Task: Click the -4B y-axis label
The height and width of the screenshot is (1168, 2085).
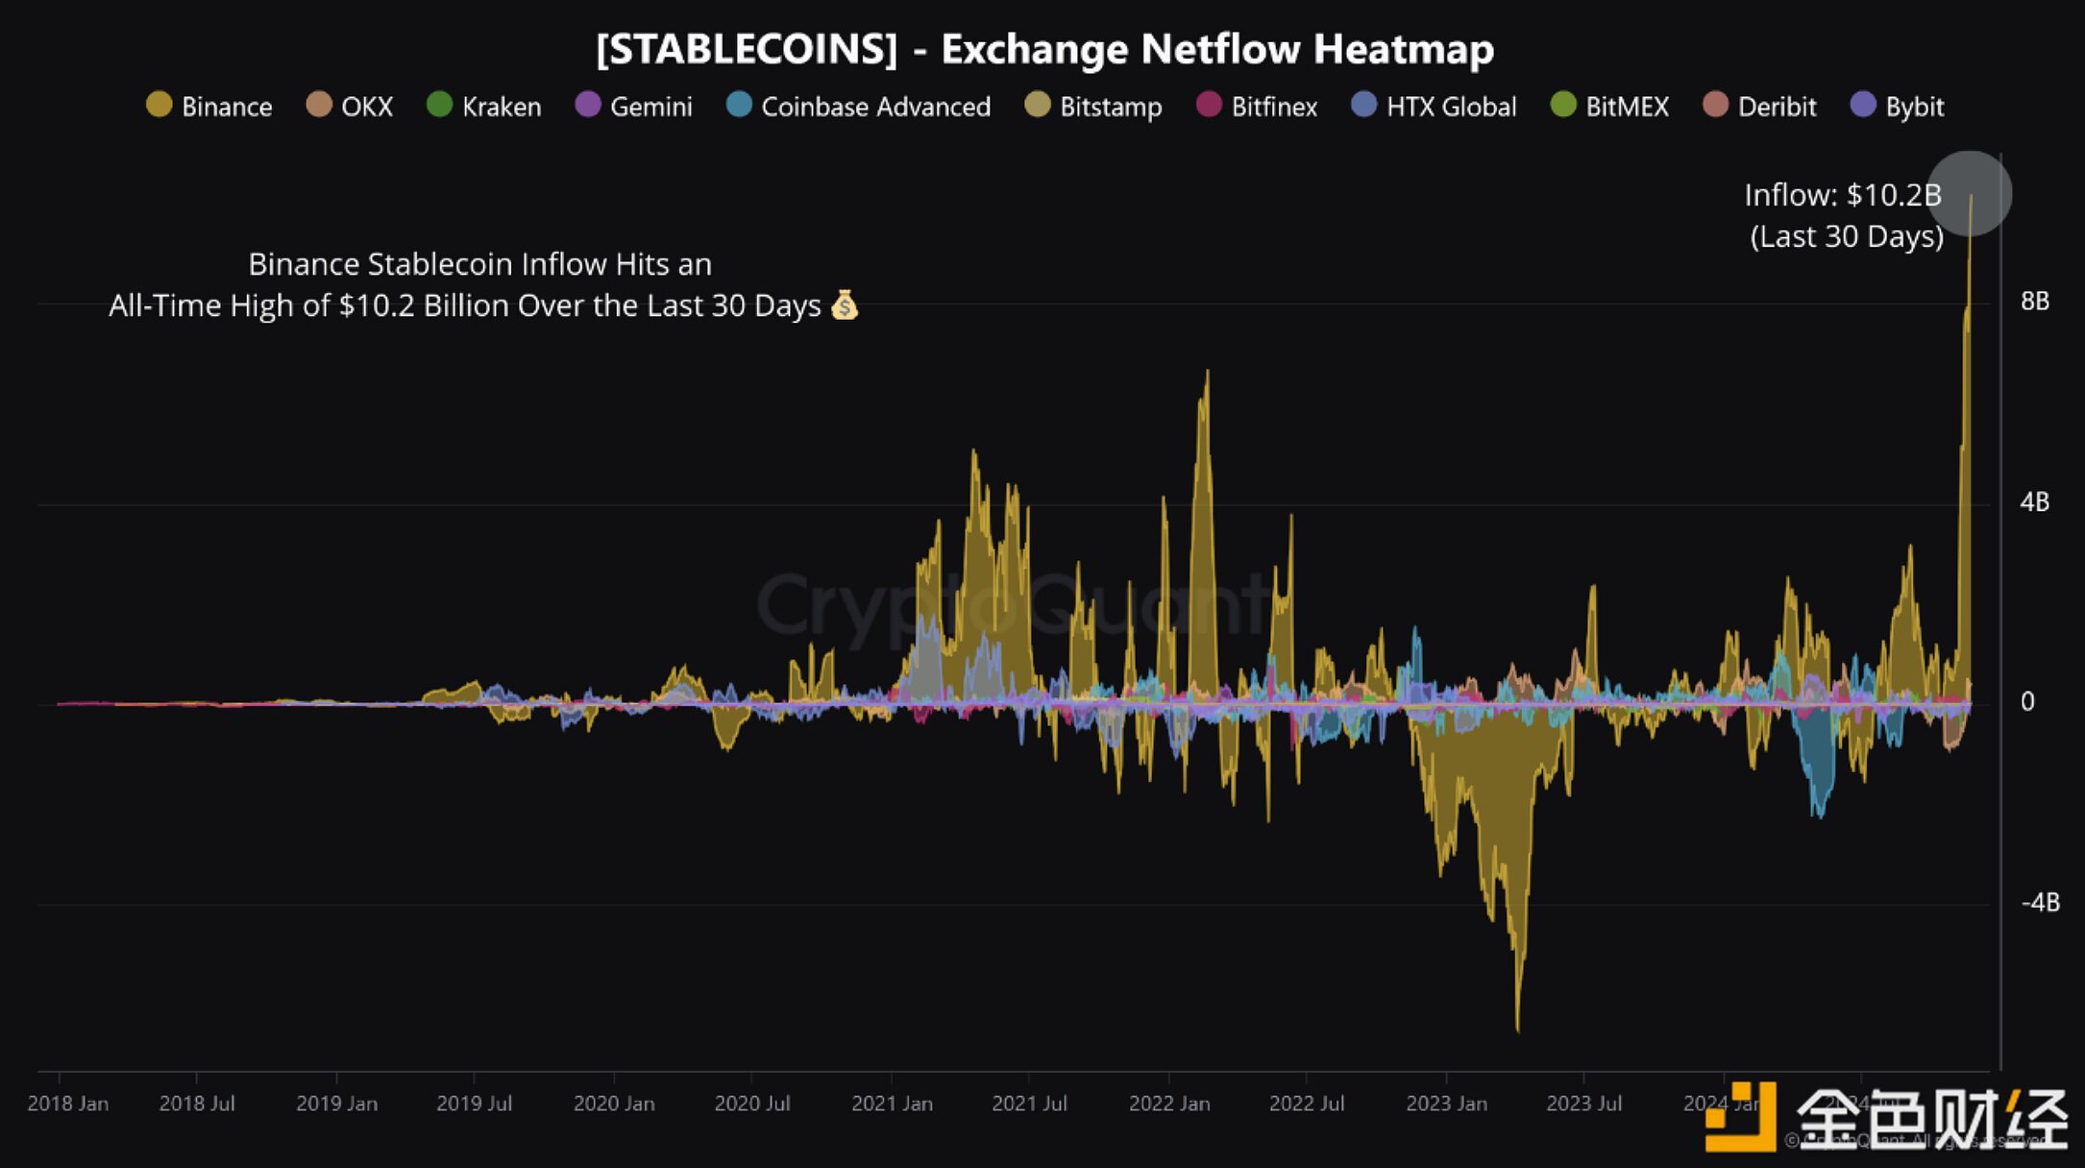Action: 2041,903
